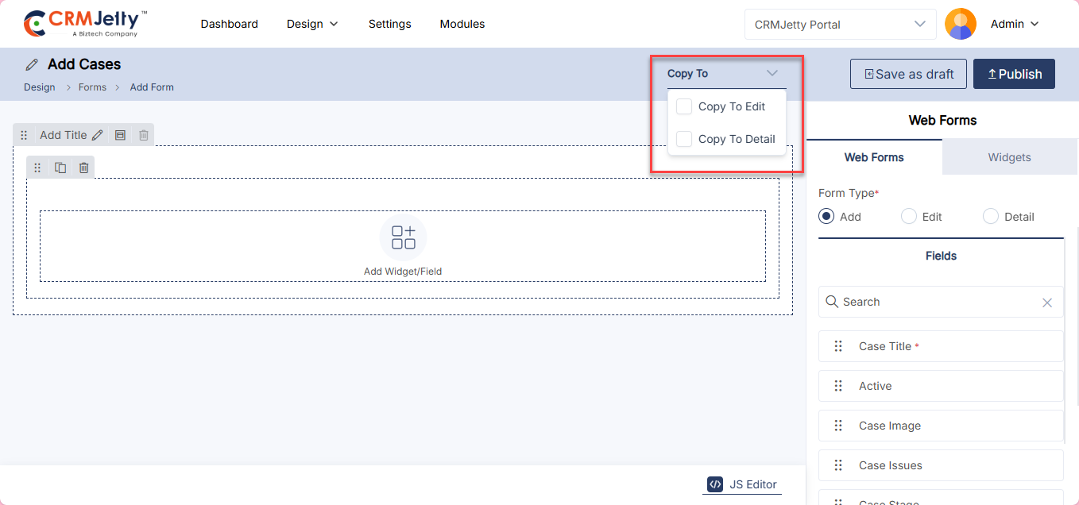1079x505 pixels.
Task: Click the duplicate icon on the inner section toolbar
Action: click(x=60, y=168)
